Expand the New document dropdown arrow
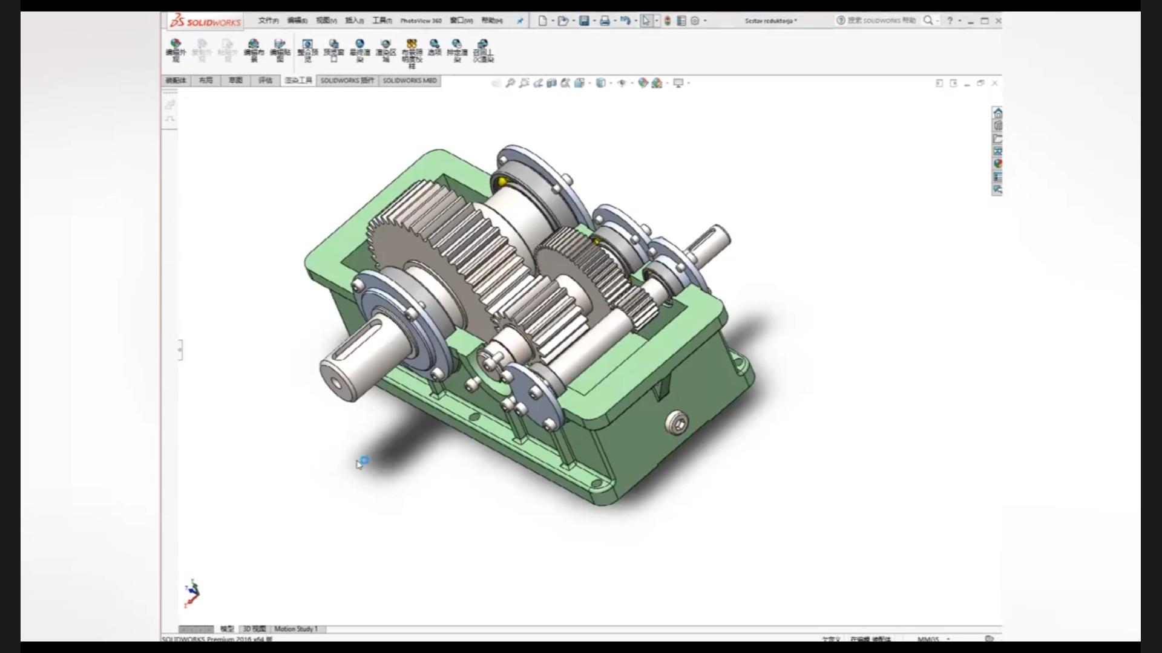The height and width of the screenshot is (653, 1162). (x=552, y=21)
